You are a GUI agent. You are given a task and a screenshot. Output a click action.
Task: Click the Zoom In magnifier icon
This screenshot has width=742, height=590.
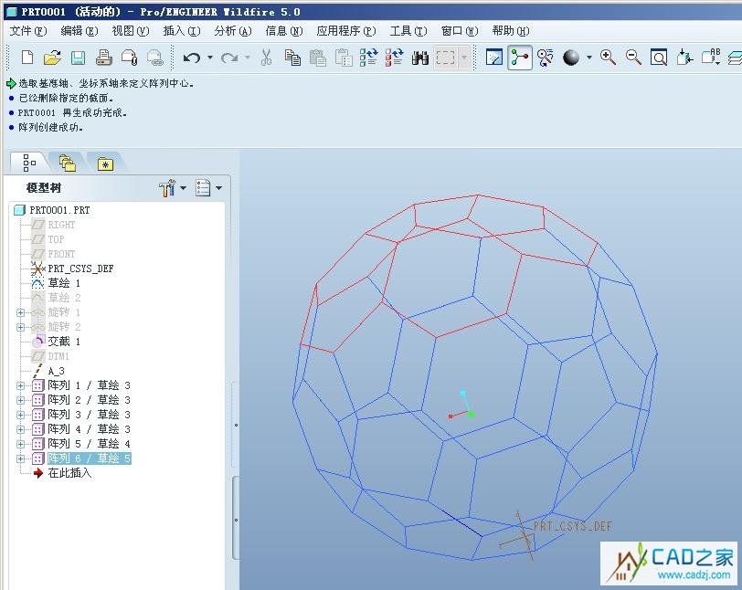(608, 58)
